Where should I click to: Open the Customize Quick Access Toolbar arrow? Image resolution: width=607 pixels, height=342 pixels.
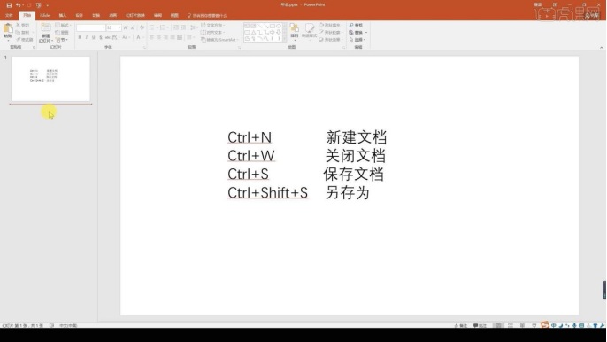pos(48,6)
